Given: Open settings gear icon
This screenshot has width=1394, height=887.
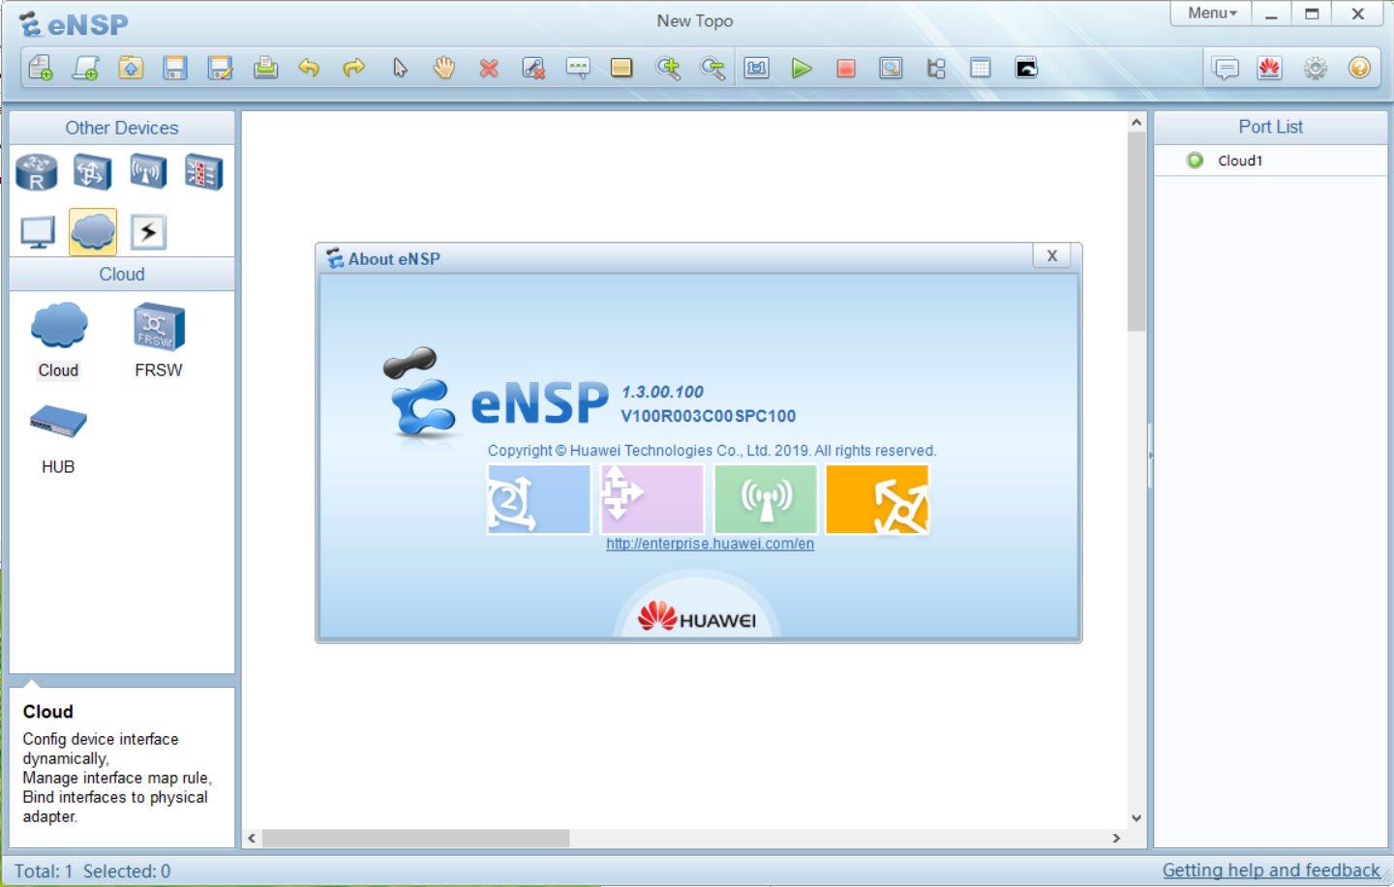Looking at the screenshot, I should [1315, 68].
